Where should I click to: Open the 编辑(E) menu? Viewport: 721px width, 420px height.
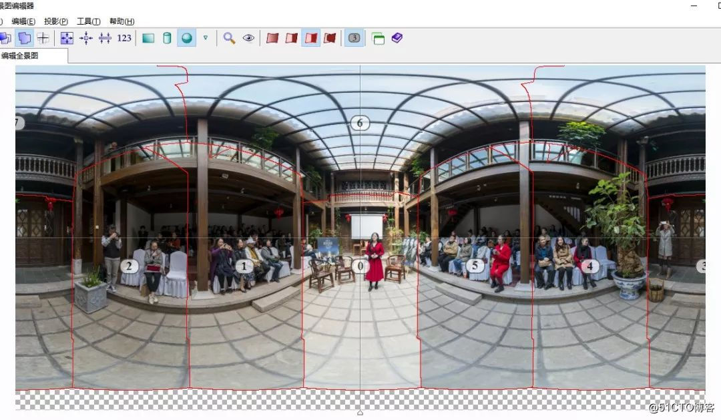click(x=23, y=21)
